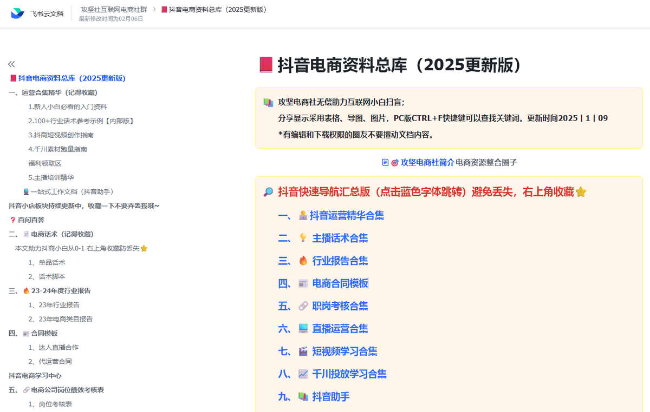Click the fire icon beside 行业报告合集

click(303, 261)
